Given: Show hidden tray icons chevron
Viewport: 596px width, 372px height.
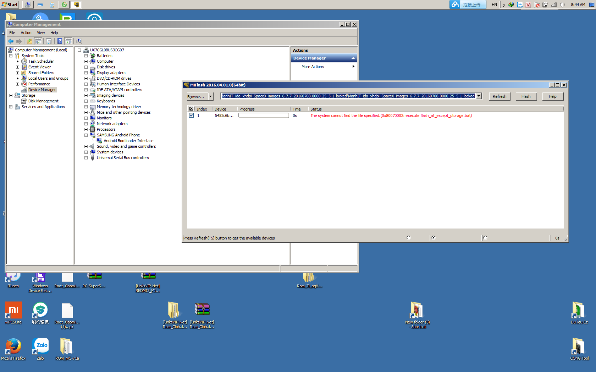Looking at the screenshot, I should [x=503, y=5].
